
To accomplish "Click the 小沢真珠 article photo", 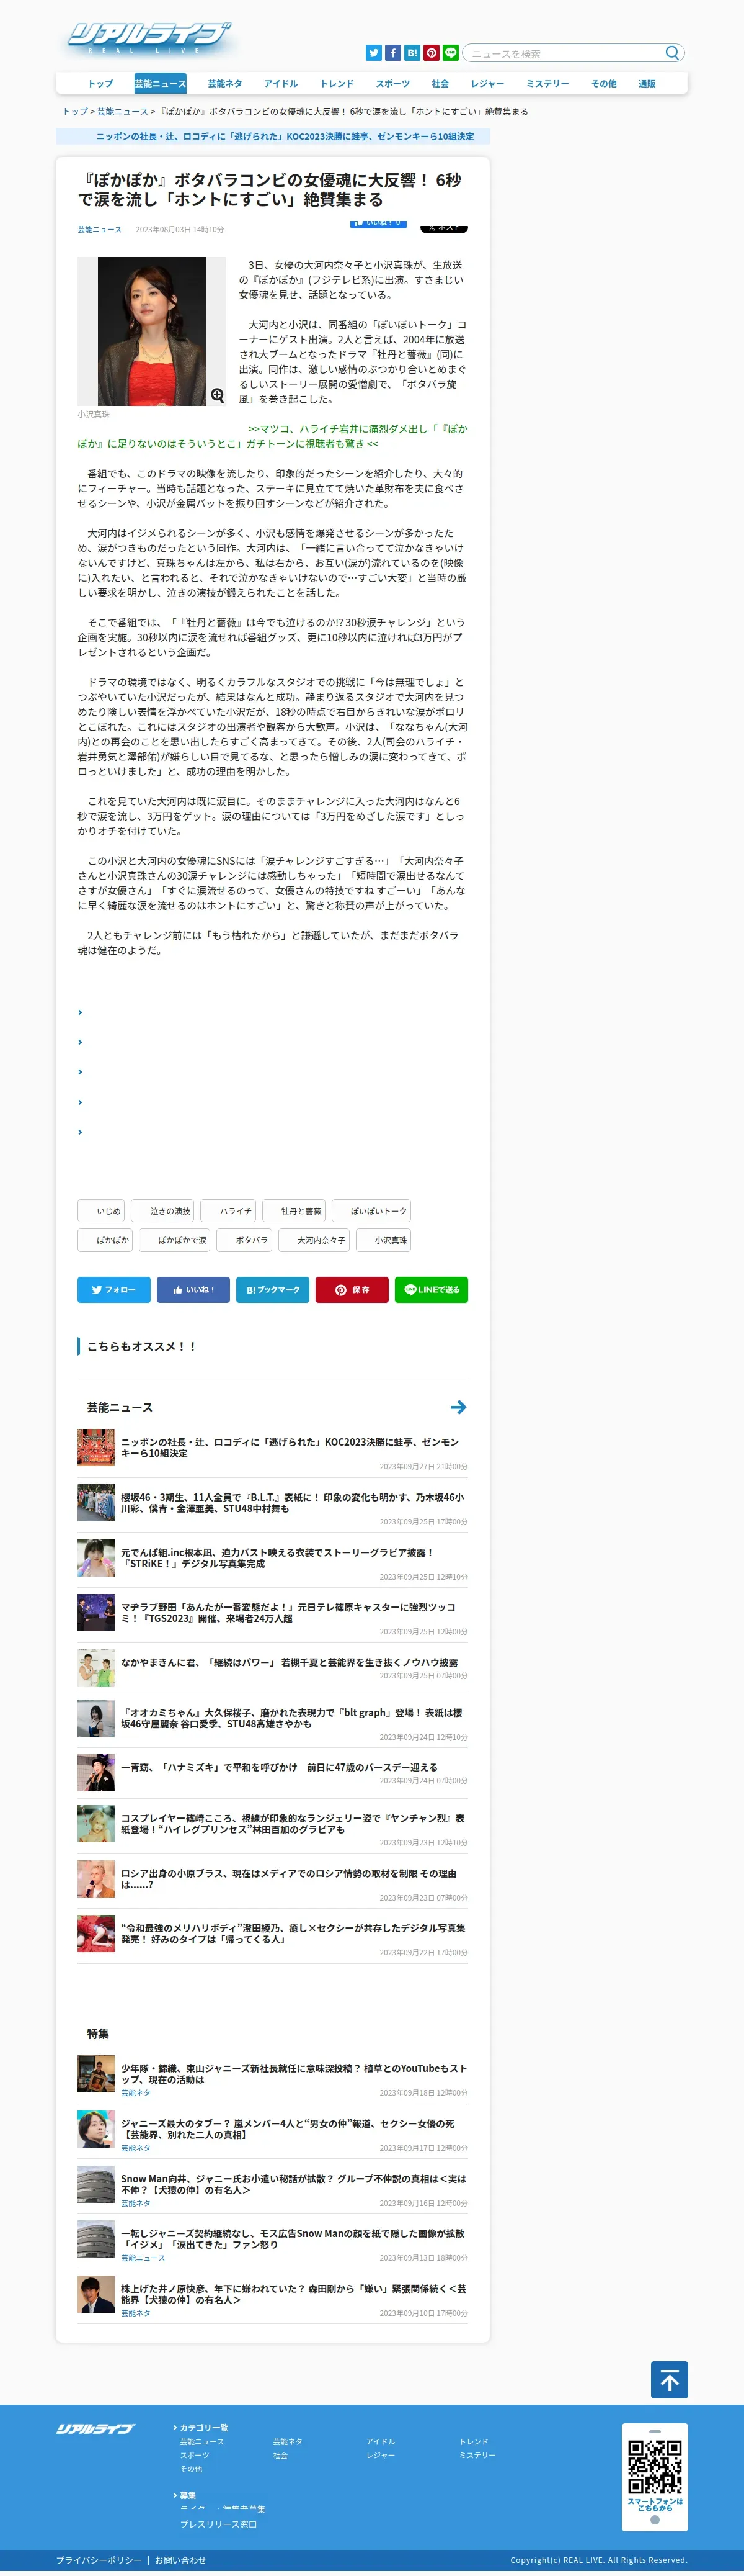I will click(x=152, y=331).
